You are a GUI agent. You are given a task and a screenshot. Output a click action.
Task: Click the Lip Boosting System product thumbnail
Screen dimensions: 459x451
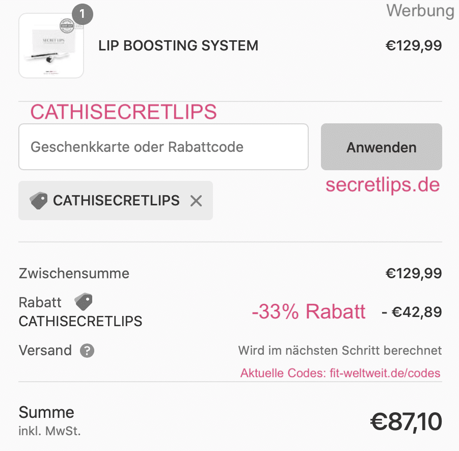51,46
